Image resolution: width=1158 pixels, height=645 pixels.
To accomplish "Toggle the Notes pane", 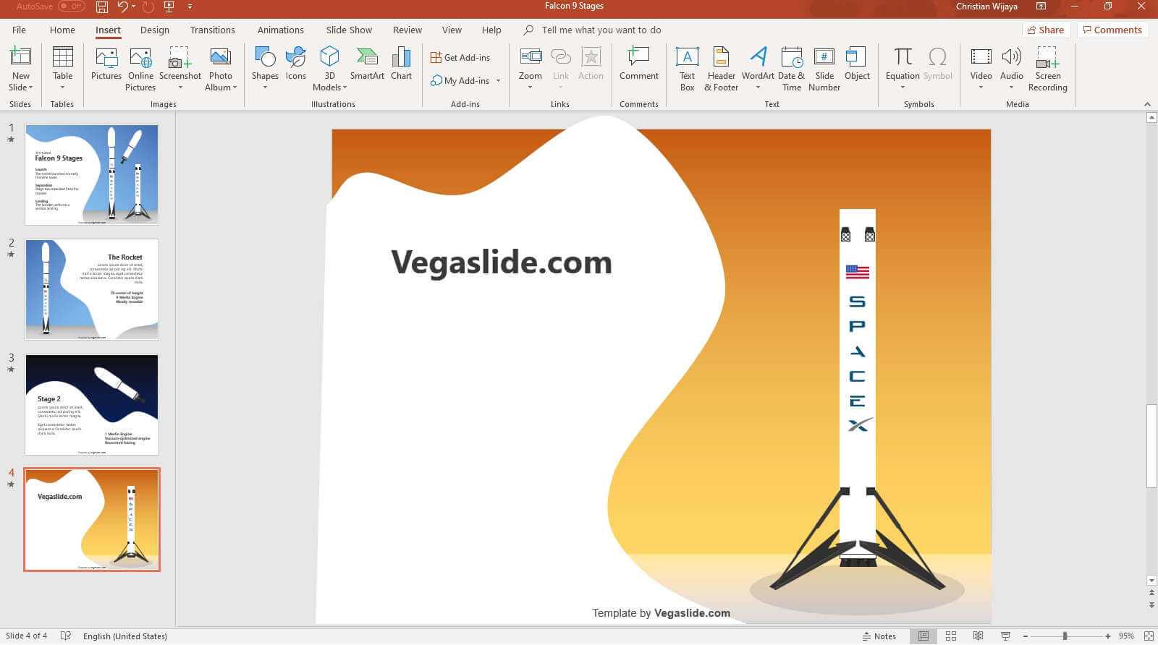I will coord(879,636).
